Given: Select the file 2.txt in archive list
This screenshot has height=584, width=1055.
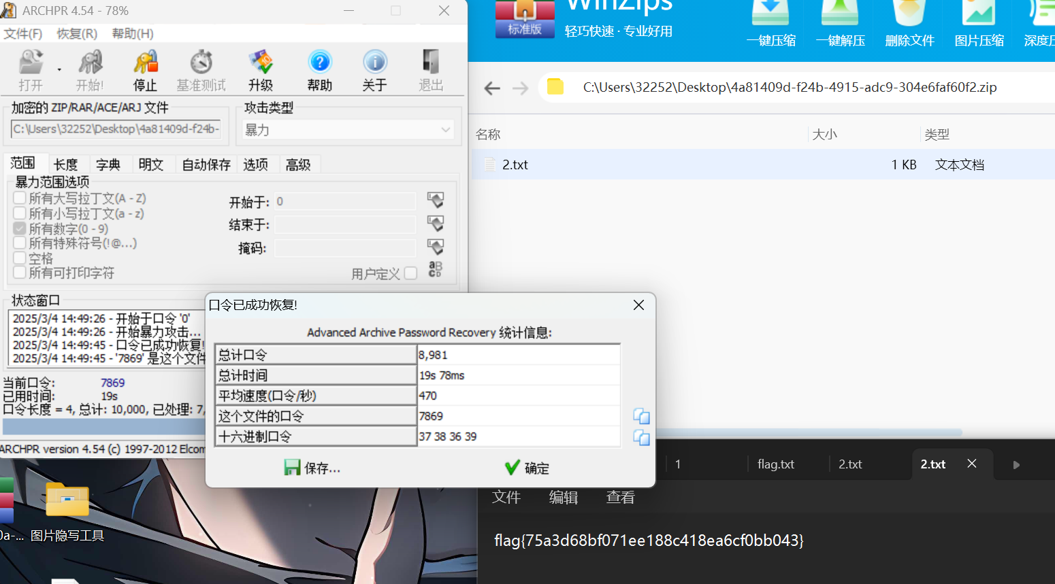Looking at the screenshot, I should (x=515, y=164).
